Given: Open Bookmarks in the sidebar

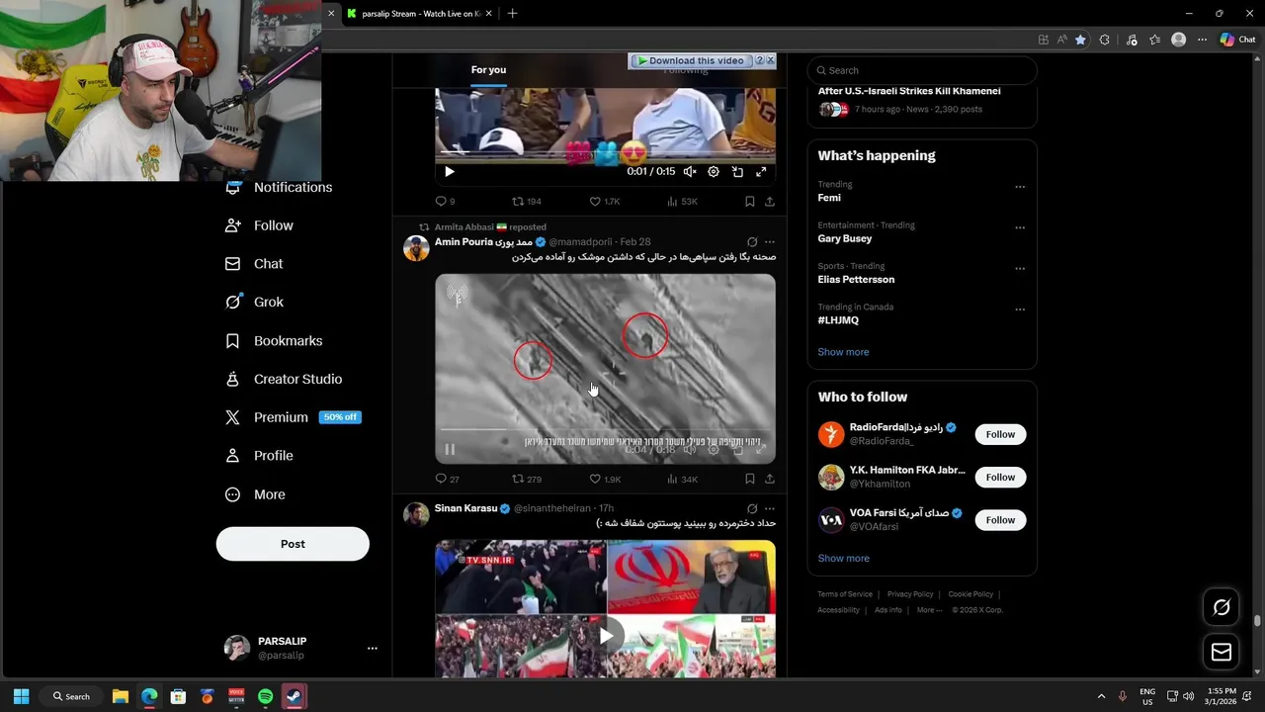Looking at the screenshot, I should point(274,341).
